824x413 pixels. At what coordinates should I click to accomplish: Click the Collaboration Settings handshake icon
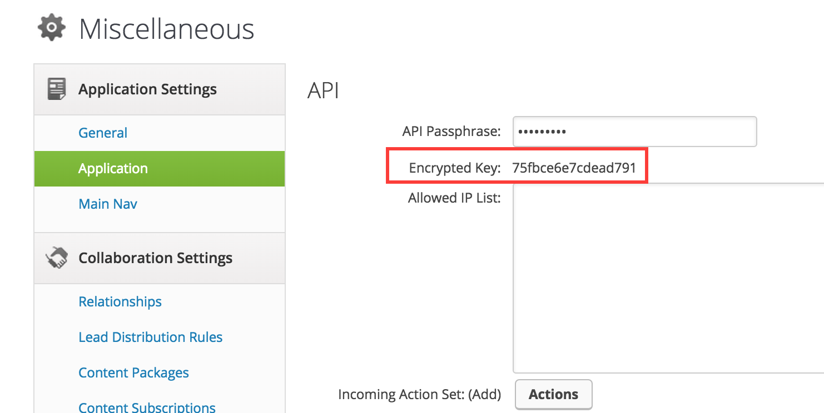coord(57,258)
